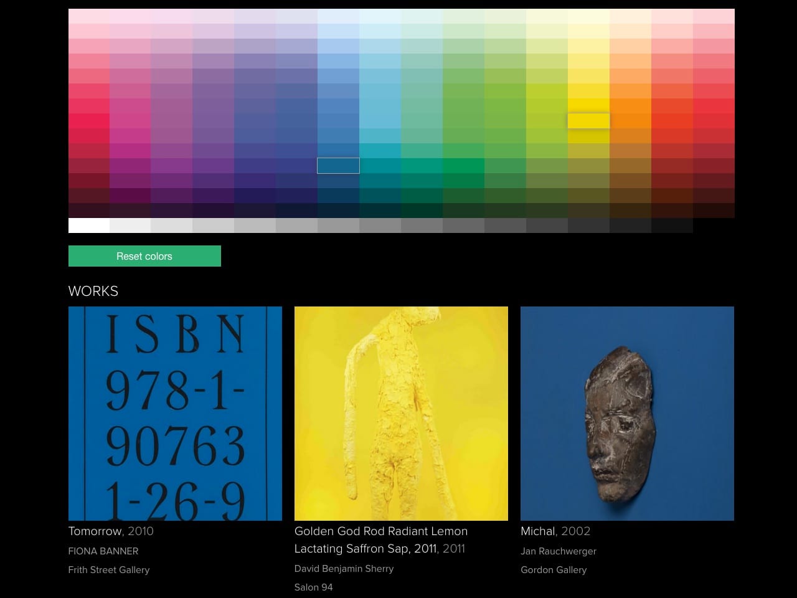Deselect the highlighted blue color swatch
The height and width of the screenshot is (598, 797).
[x=338, y=165]
